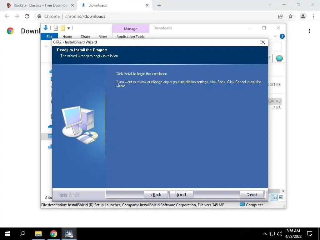320x240 pixels.
Task: Click the horizontal scrollbar right arrow in Explorer
Action: coord(283,191)
